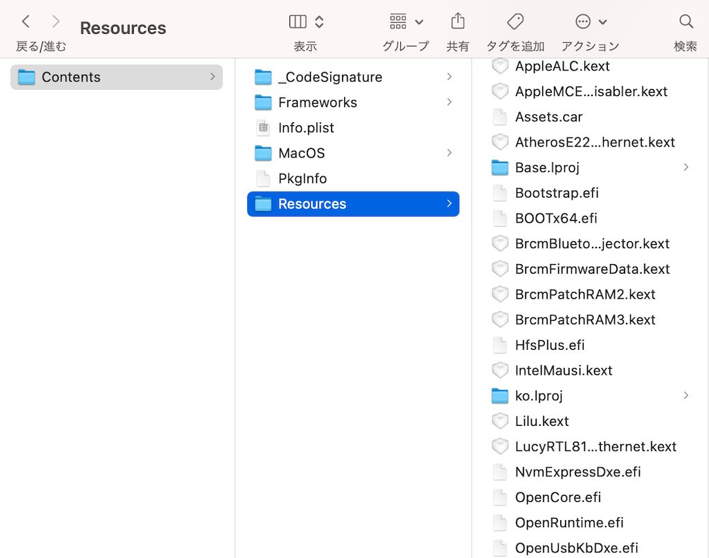Select the _CodeSignature folder

[353, 77]
